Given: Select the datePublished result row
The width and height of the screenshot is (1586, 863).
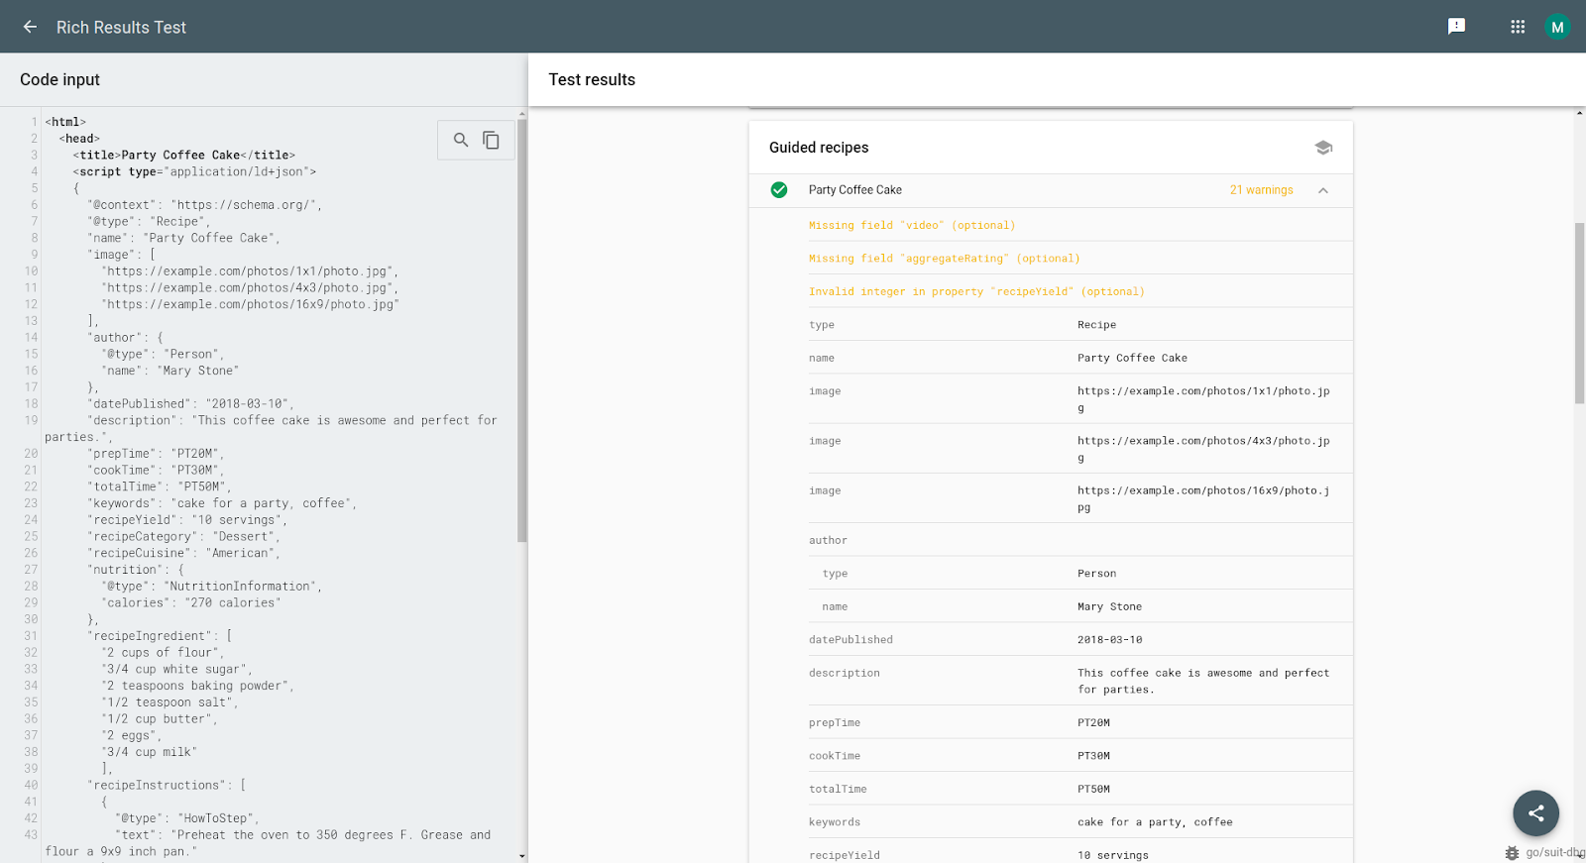Looking at the screenshot, I should (1051, 640).
